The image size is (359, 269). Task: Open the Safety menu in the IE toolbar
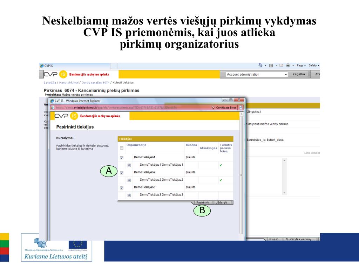(x=314, y=65)
